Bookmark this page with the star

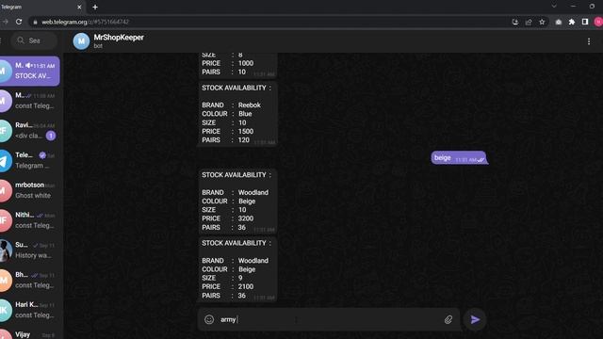tap(542, 22)
